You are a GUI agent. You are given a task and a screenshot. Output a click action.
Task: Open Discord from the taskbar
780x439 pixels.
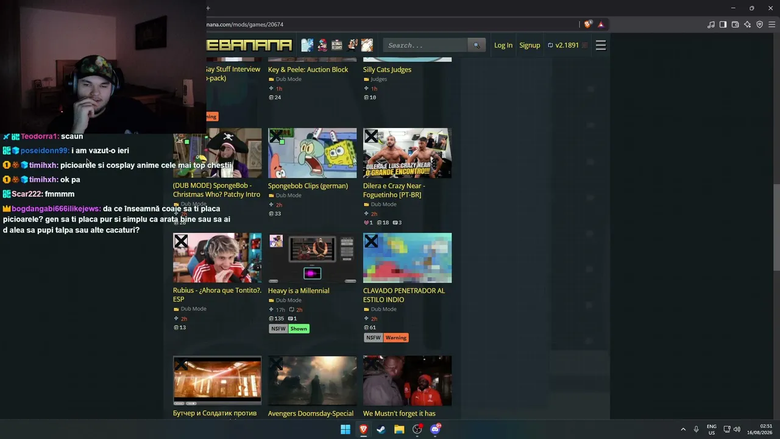click(x=435, y=429)
